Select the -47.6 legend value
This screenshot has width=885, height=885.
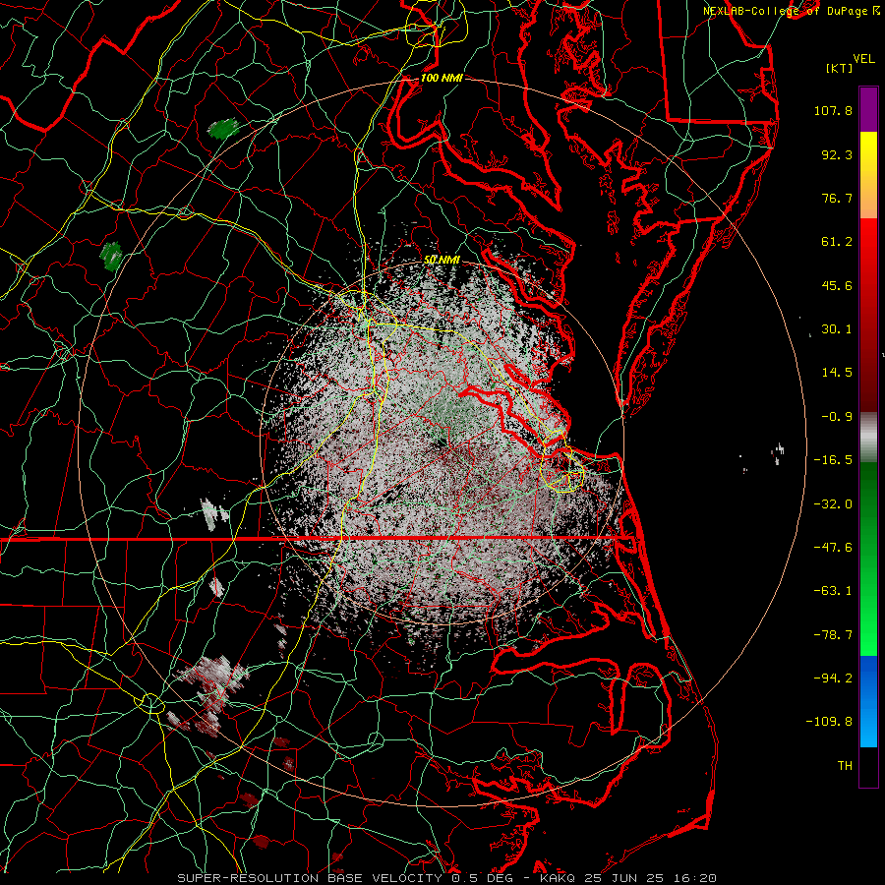(x=833, y=547)
